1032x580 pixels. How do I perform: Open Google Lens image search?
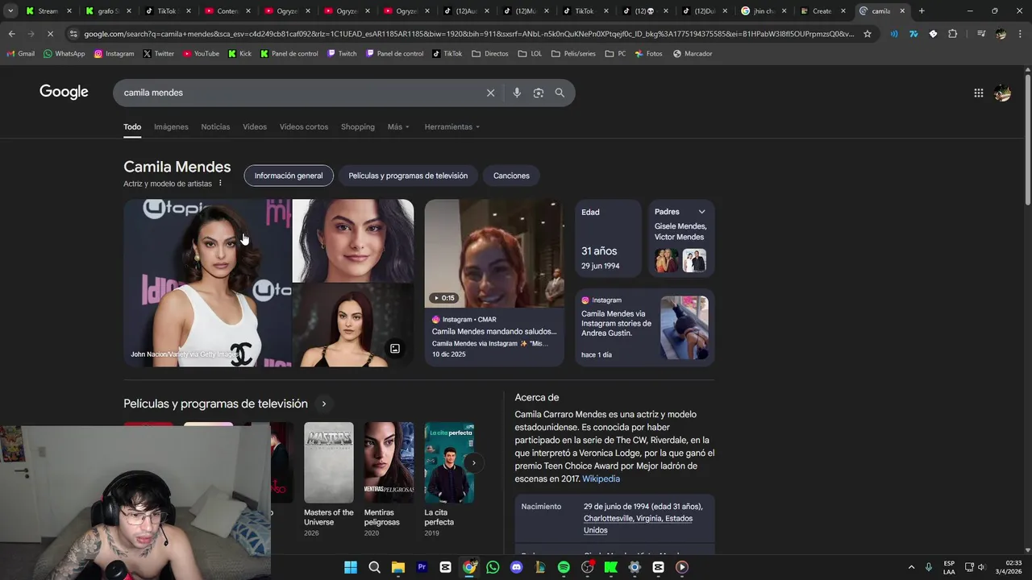coord(539,93)
